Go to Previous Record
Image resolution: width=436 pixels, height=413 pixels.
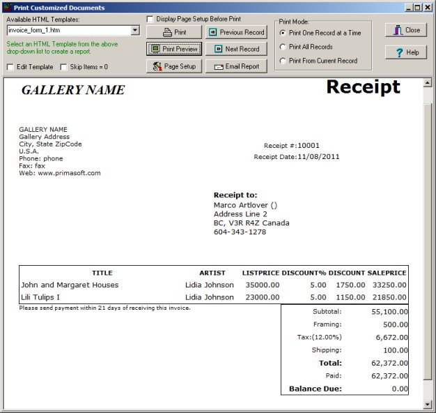(x=236, y=32)
